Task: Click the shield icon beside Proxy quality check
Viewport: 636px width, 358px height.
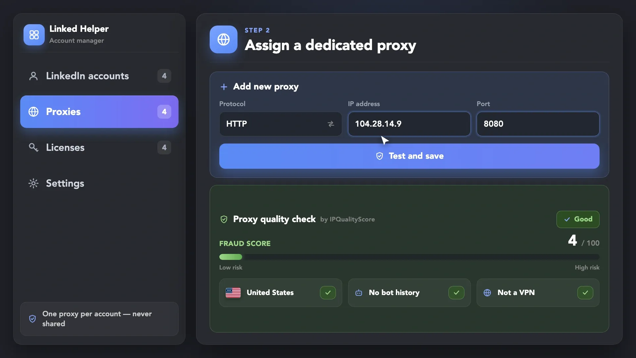Action: (x=224, y=219)
